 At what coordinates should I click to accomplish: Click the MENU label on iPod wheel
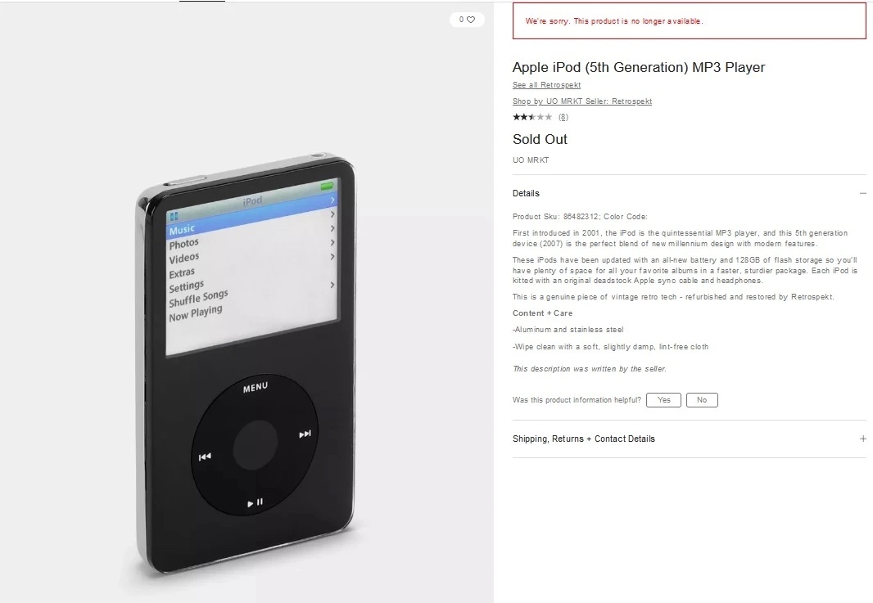point(256,387)
